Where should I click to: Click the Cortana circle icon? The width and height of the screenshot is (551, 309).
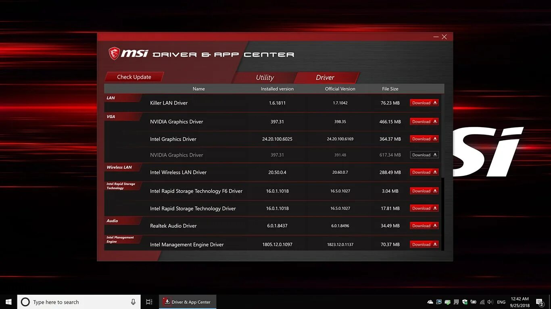[25, 302]
